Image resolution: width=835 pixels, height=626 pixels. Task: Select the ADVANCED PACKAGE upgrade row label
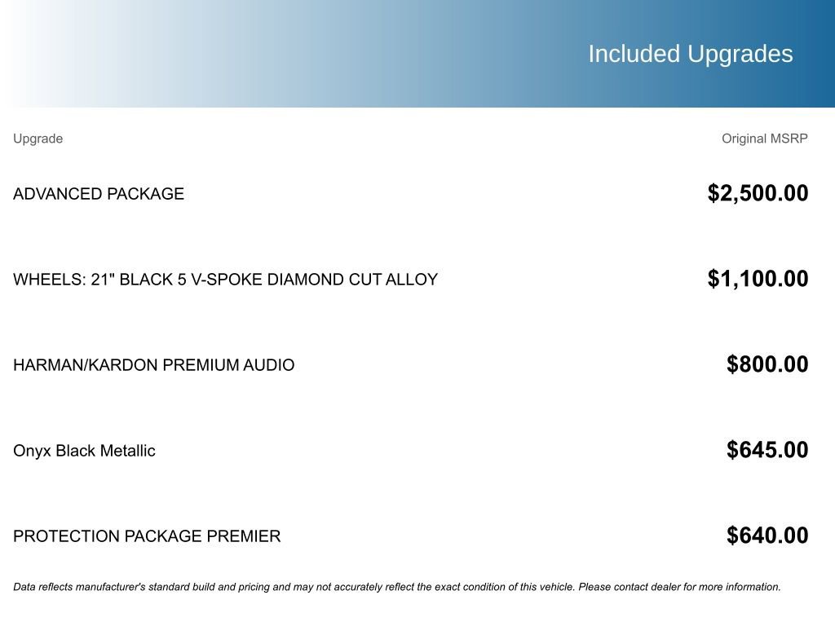[x=99, y=194]
